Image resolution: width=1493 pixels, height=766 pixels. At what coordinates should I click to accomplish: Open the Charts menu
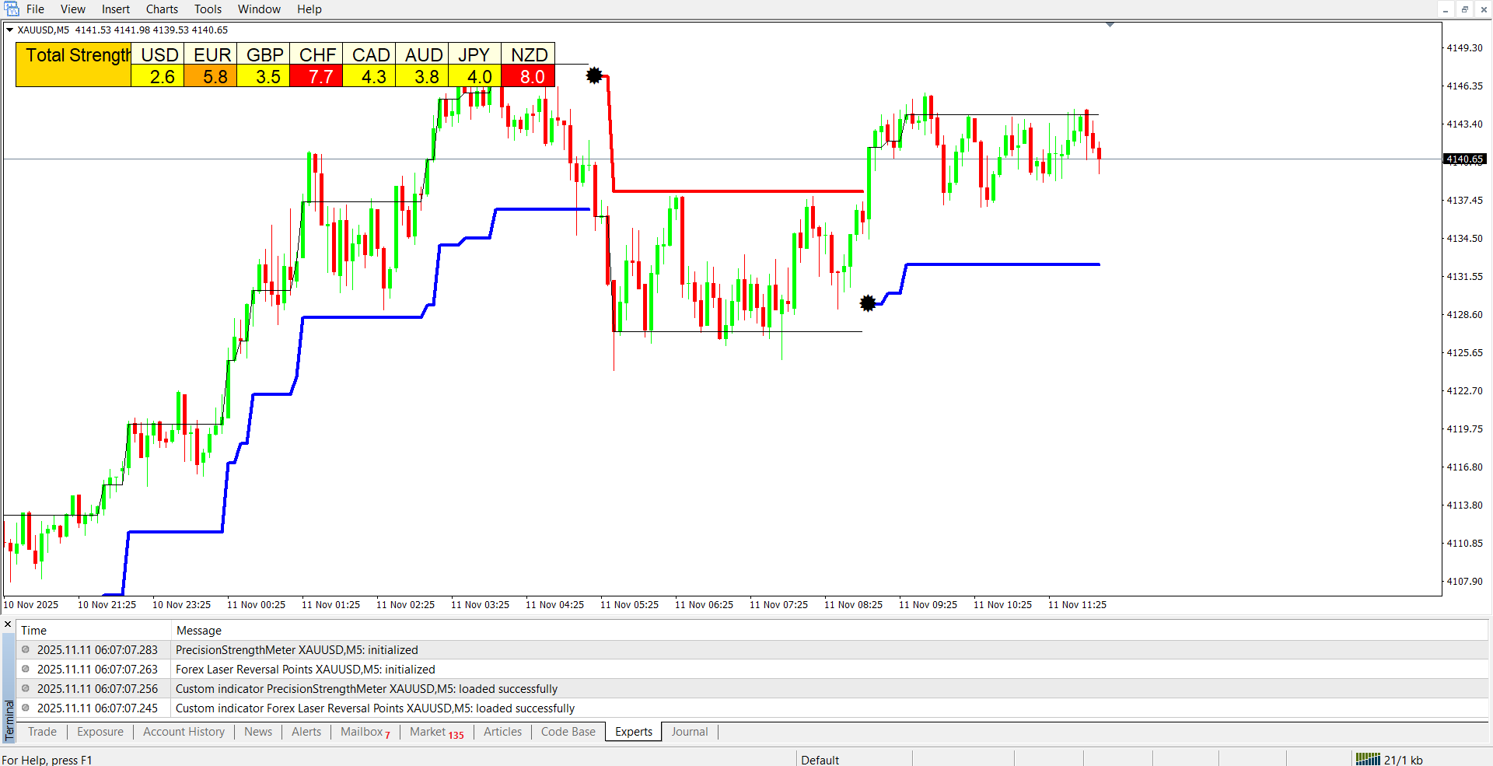162,9
